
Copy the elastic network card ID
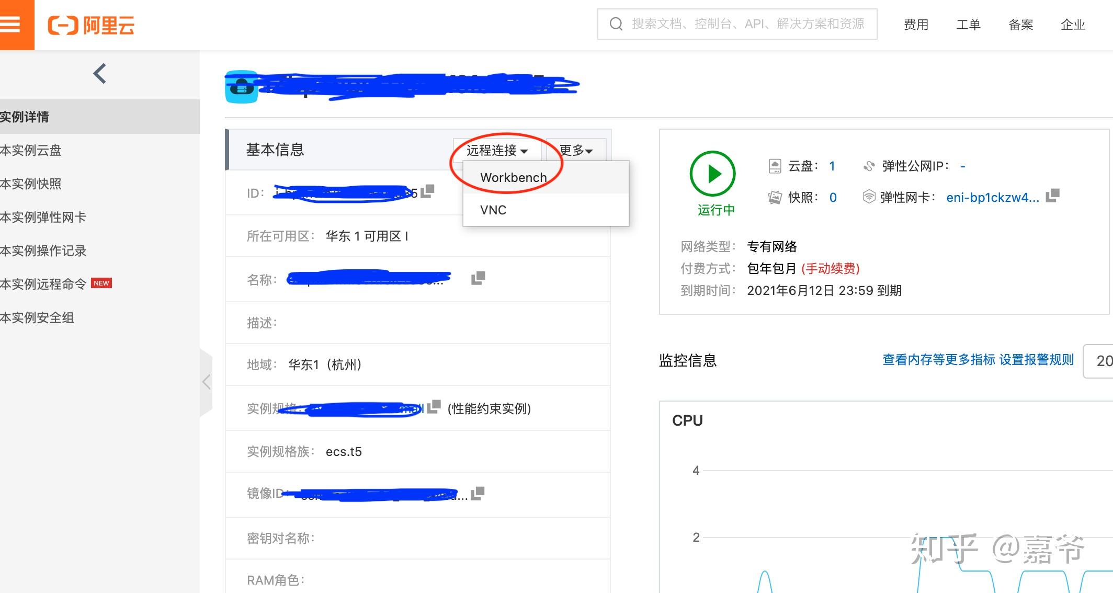pyautogui.click(x=1052, y=196)
